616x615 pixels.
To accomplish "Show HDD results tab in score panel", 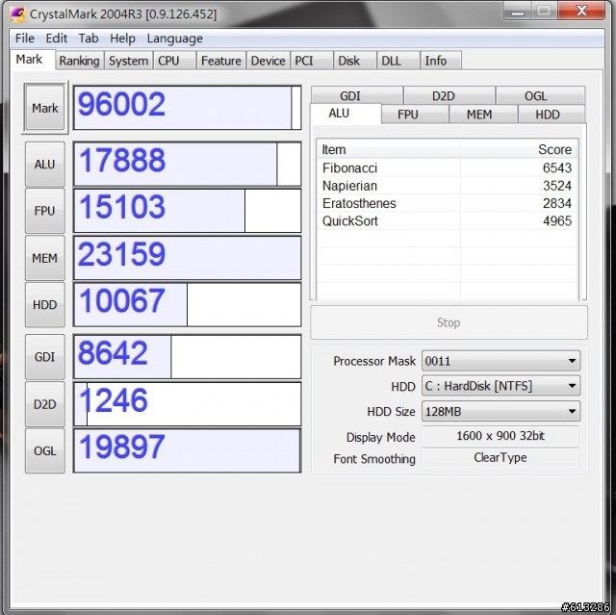I will tap(552, 115).
